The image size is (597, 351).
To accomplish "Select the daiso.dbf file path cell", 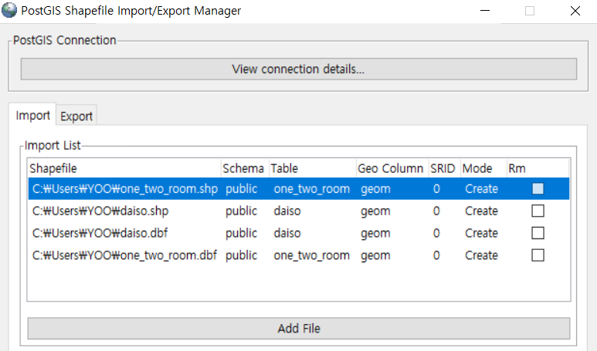I will [x=100, y=233].
